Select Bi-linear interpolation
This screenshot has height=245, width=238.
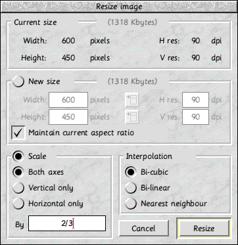click(131, 188)
